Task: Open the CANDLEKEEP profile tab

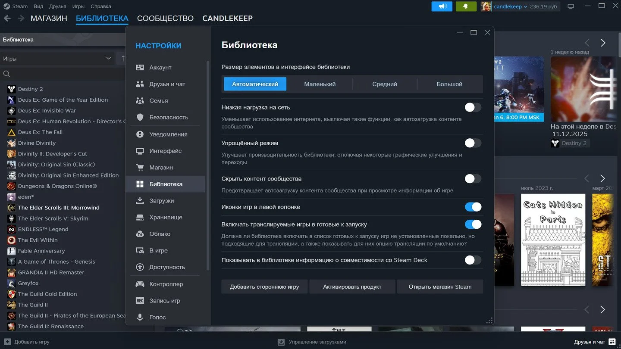Action: coord(227,19)
